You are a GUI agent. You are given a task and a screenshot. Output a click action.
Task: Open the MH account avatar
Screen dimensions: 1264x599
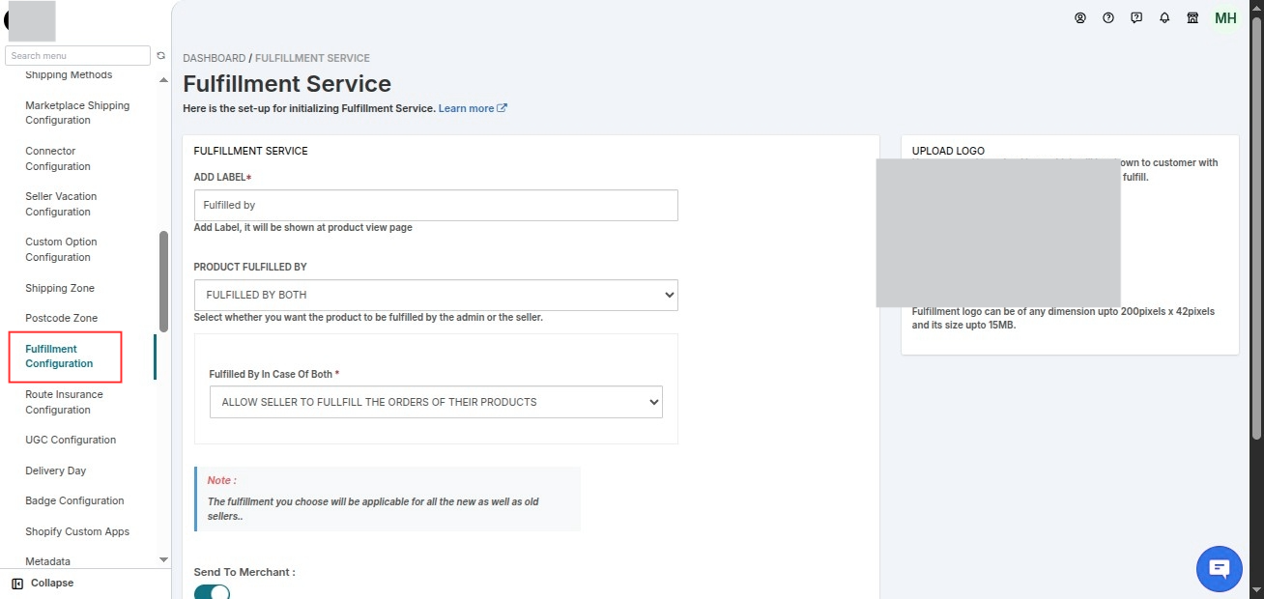click(x=1224, y=18)
